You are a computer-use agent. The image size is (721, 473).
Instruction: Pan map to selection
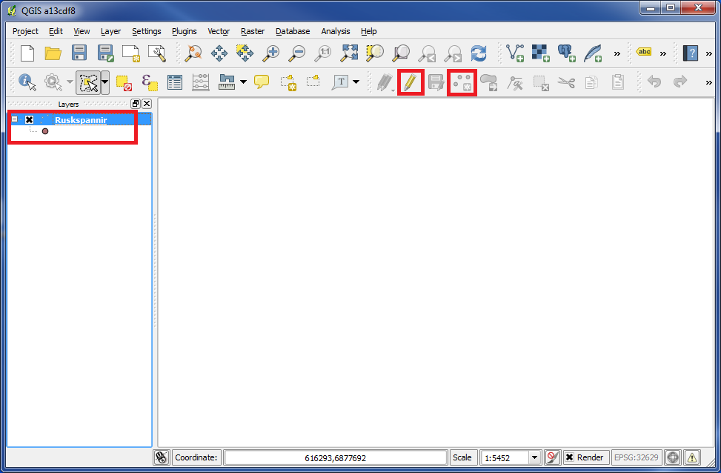[x=245, y=53]
